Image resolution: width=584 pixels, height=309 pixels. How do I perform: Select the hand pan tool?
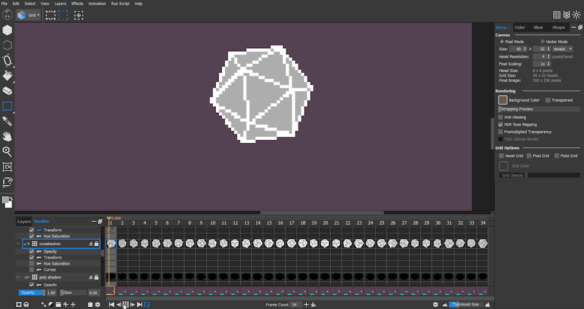click(x=7, y=137)
